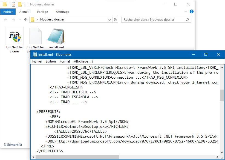Image resolution: width=225 pixels, height=160 pixels.
Task: Click the NOM Microsoft FrameWork 3.5 Sp1 line
Action: tap(87, 122)
